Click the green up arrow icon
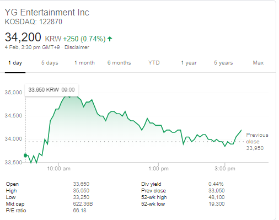279x220 pixels. point(110,39)
